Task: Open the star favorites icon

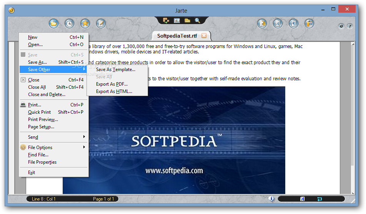Action: coord(85,23)
